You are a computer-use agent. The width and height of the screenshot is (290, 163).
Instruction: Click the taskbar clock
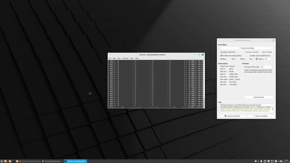pos(286,161)
